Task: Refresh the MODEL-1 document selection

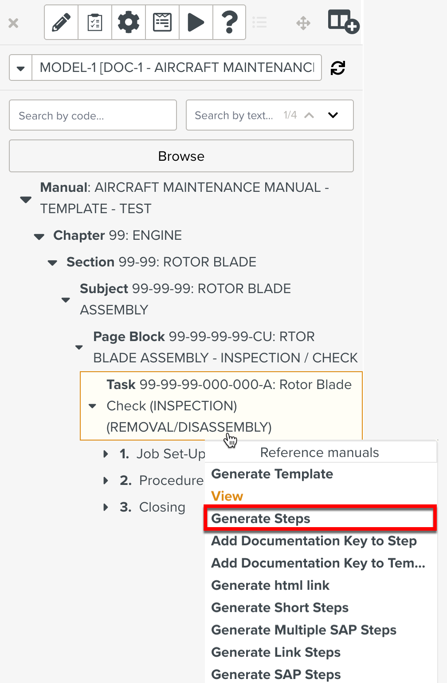Action: click(337, 68)
